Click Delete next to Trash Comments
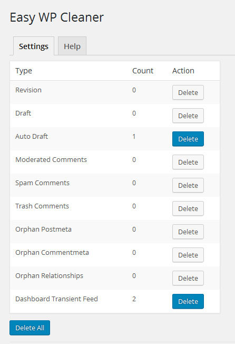This screenshot has width=235, height=344. (x=188, y=208)
